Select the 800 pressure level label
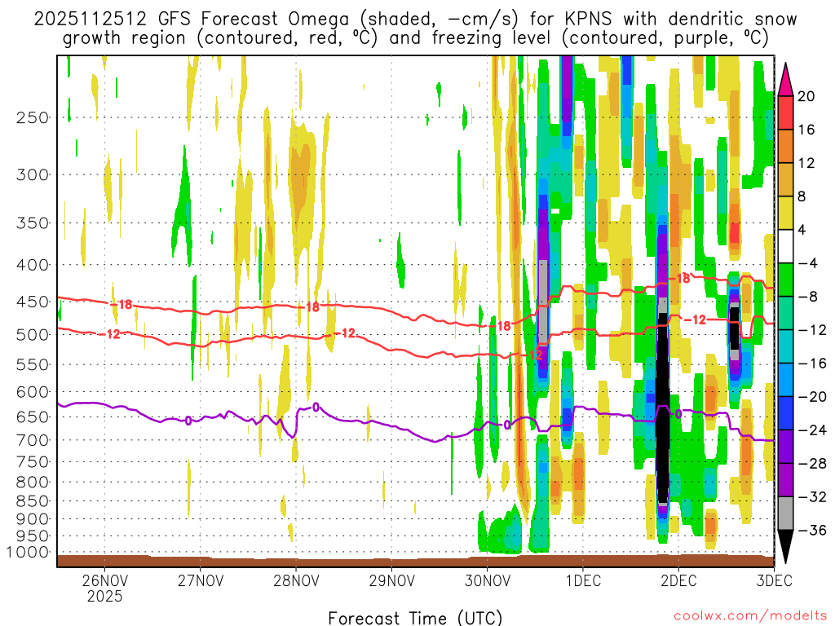Viewport: 835px width, 626px height. (33, 483)
